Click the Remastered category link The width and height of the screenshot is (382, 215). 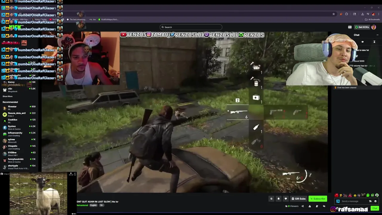pyautogui.click(x=82, y=205)
